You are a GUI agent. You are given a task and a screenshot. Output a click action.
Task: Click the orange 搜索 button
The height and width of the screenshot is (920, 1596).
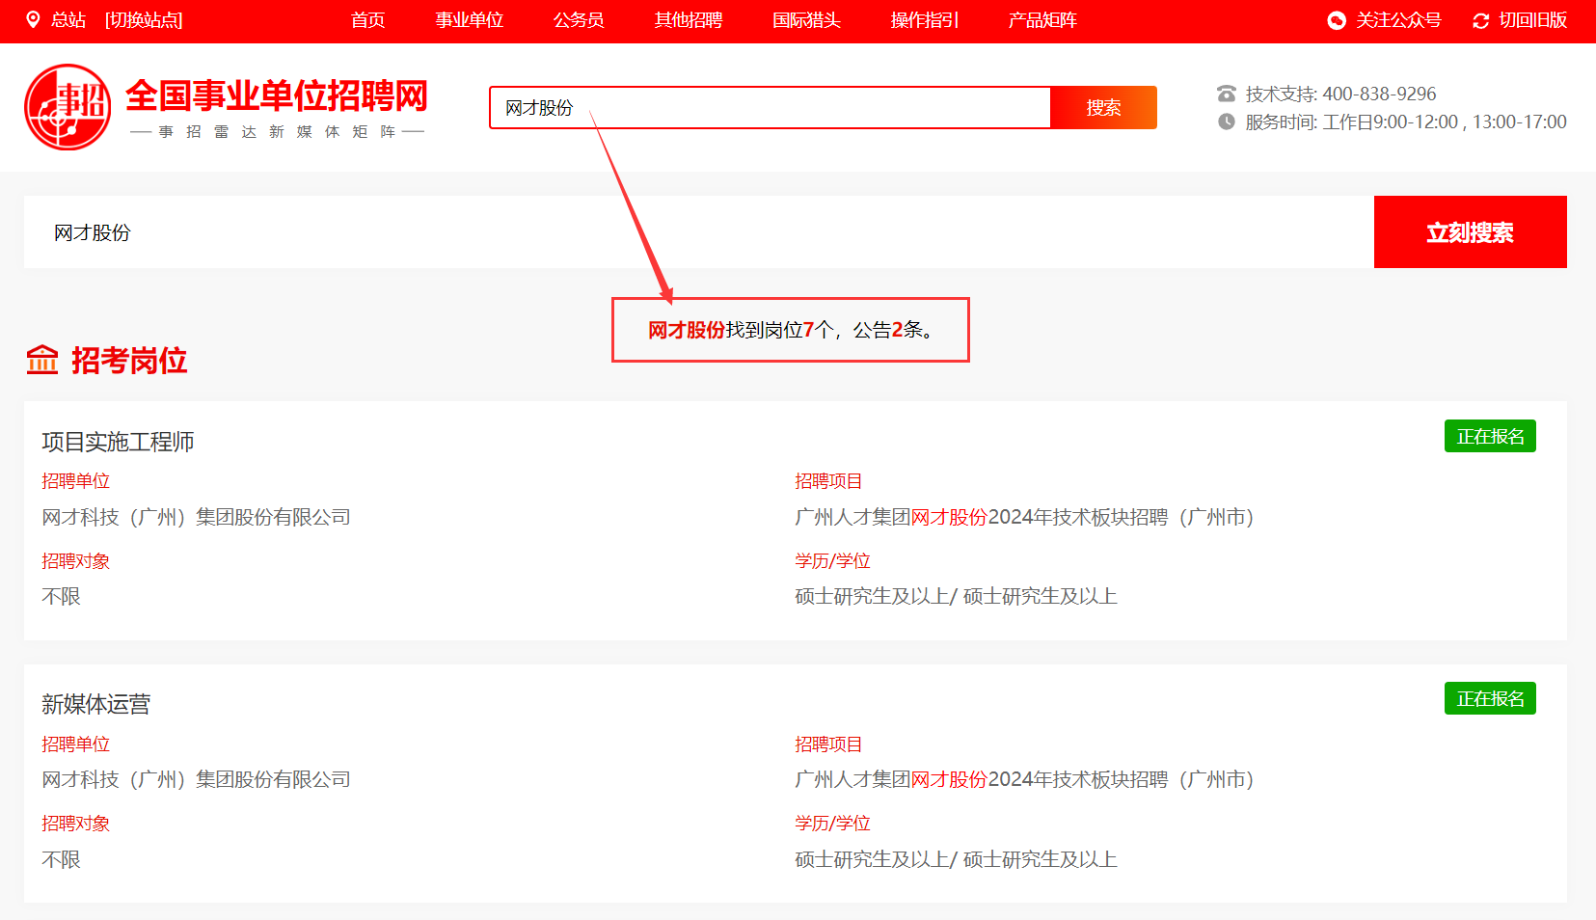tap(1103, 107)
